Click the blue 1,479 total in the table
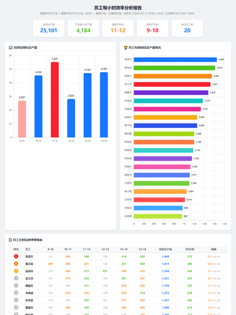Viewport: 236px width, 315px height. [166, 285]
